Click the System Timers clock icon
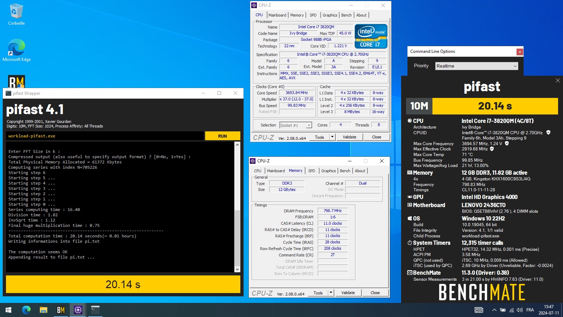The height and width of the screenshot is (317, 563). pyautogui.click(x=410, y=243)
